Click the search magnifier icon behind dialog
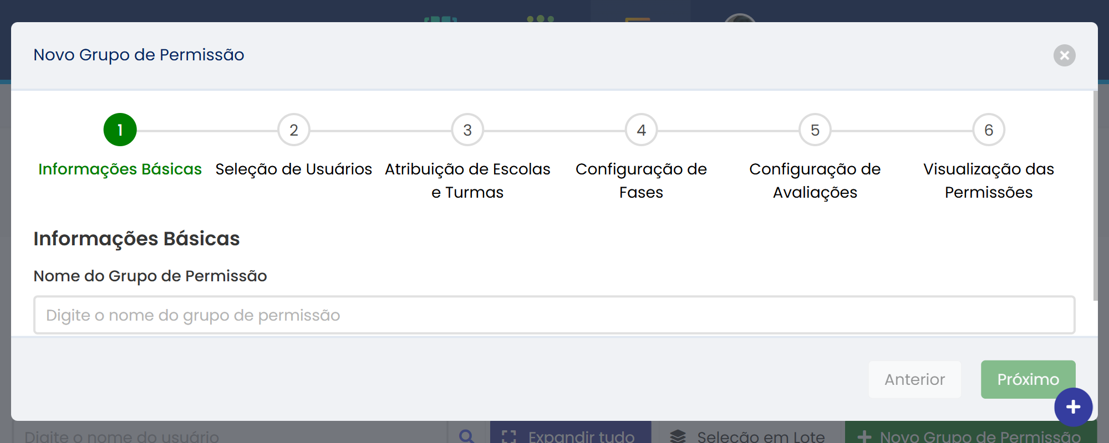1109x443 pixels. coord(467,436)
